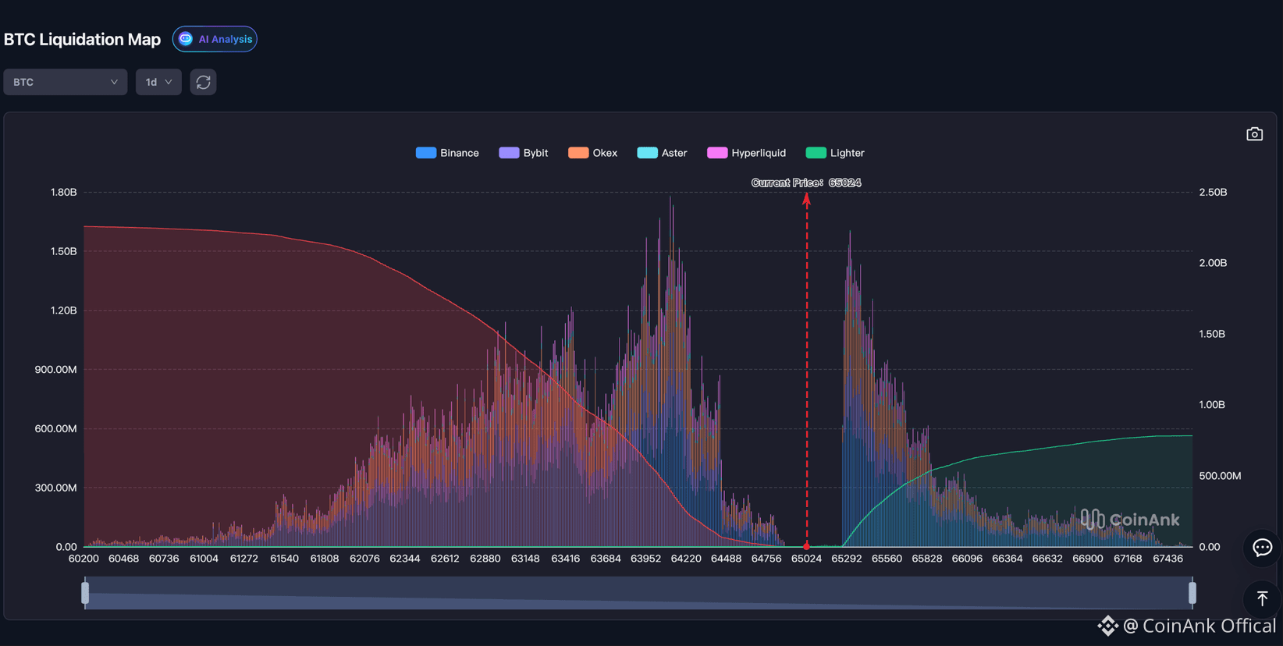The image size is (1283, 646).
Task: Click the 2.50B right axis value
Action: click(1213, 192)
